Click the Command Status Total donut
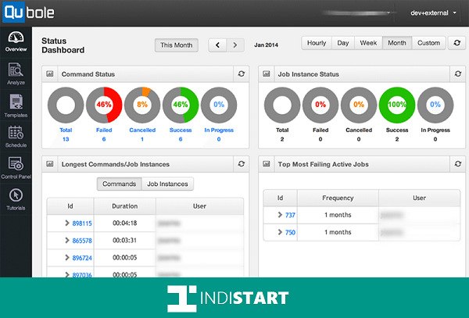 click(x=66, y=105)
